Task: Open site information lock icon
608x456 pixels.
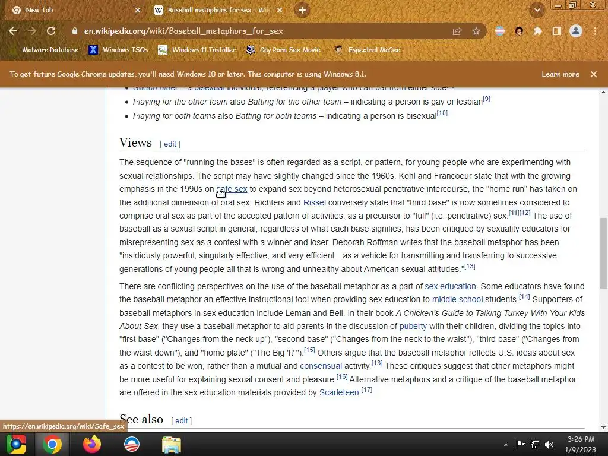Action: pos(75,31)
